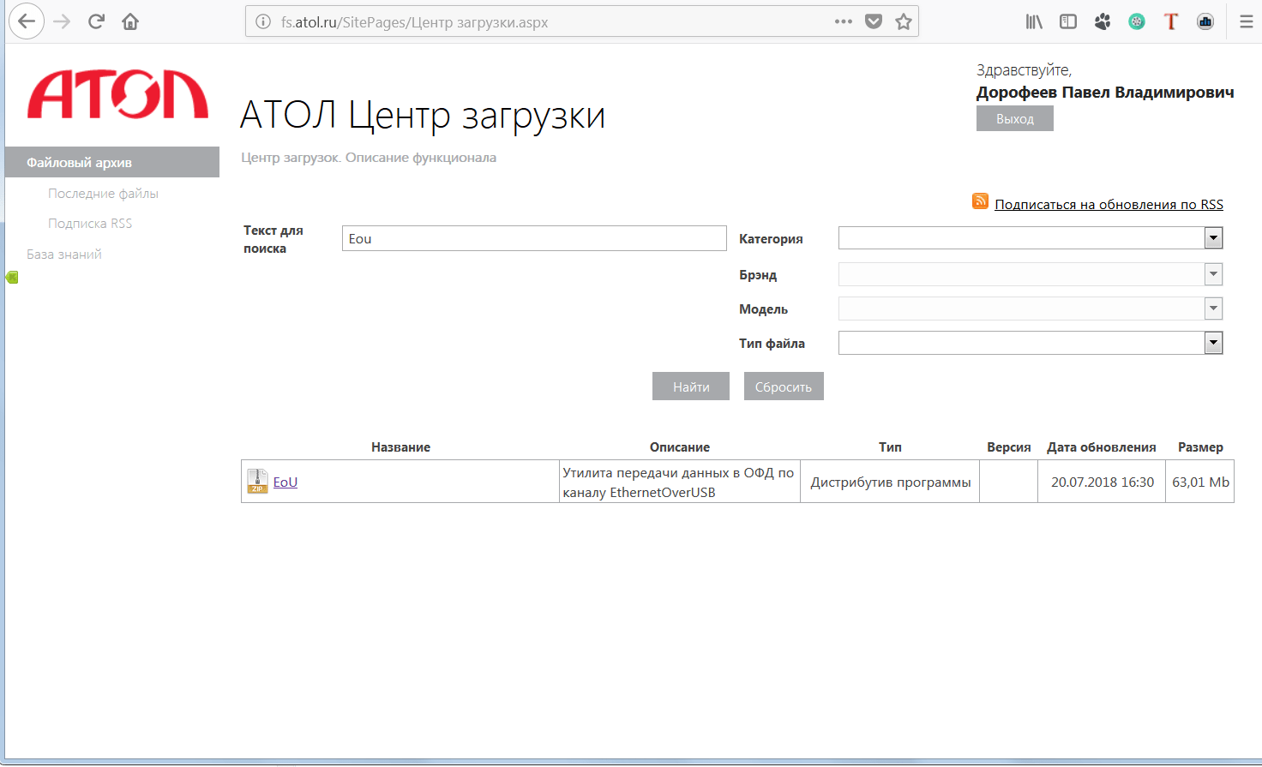Image resolution: width=1262 pixels, height=767 pixels.
Task: Reload the page with the refresh icon
Action: tap(96, 21)
